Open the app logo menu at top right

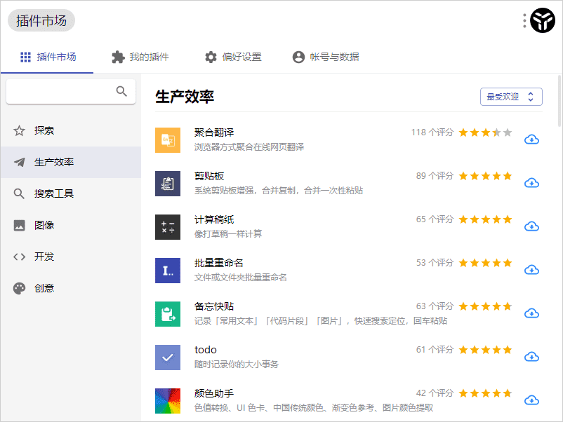tap(541, 20)
